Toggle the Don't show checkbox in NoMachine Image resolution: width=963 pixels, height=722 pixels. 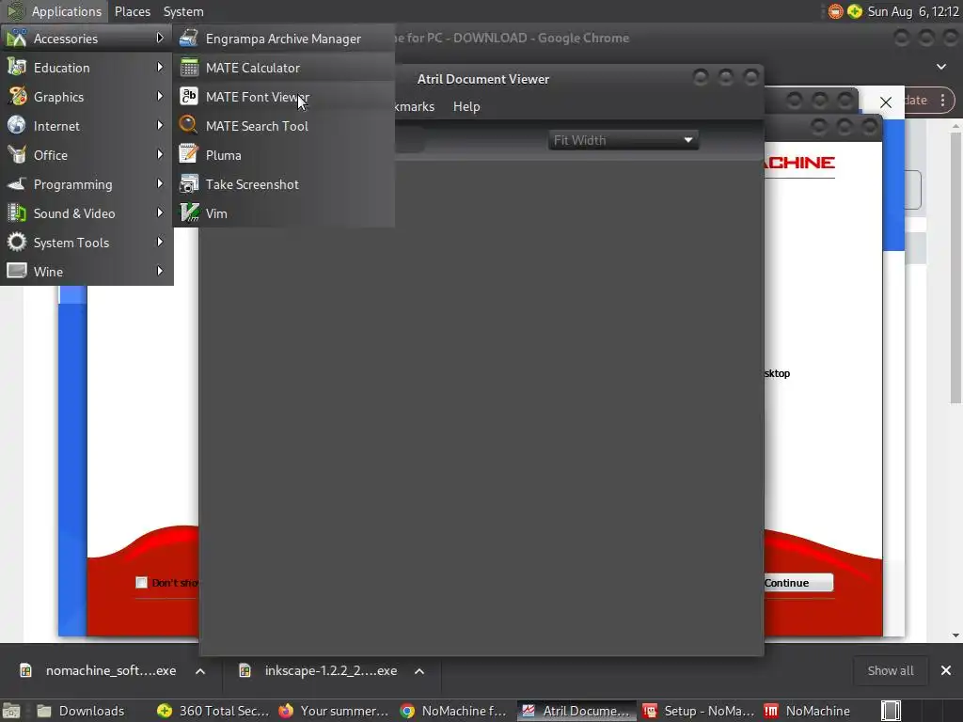coord(141,583)
